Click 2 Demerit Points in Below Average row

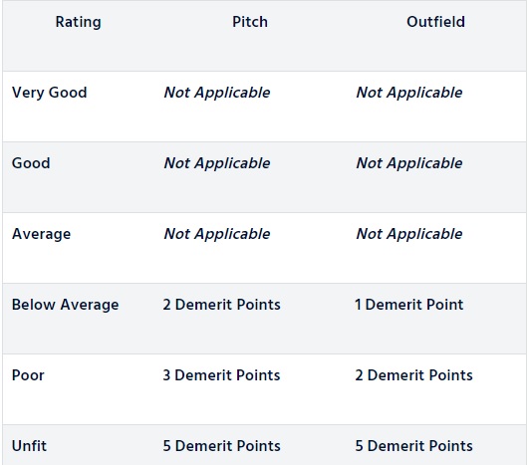click(221, 305)
